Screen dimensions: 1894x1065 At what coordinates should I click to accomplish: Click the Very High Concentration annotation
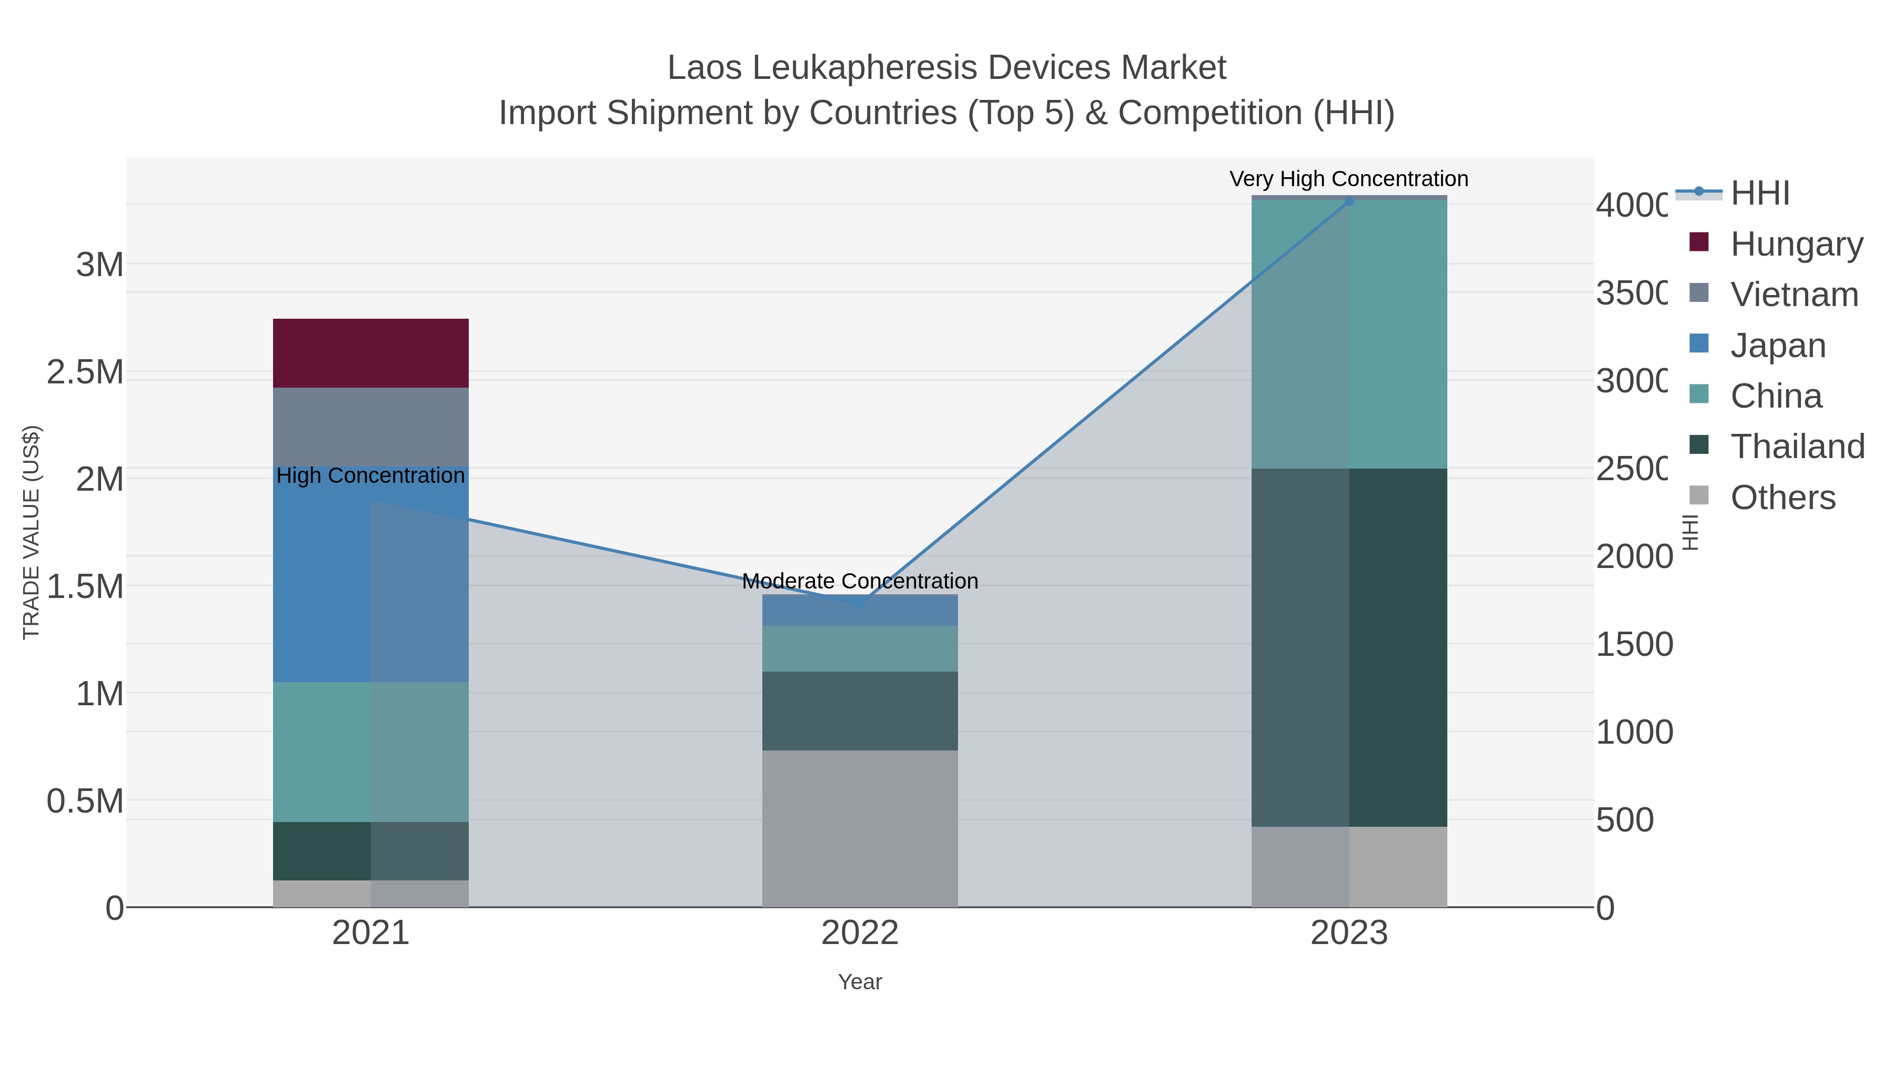pos(1349,179)
